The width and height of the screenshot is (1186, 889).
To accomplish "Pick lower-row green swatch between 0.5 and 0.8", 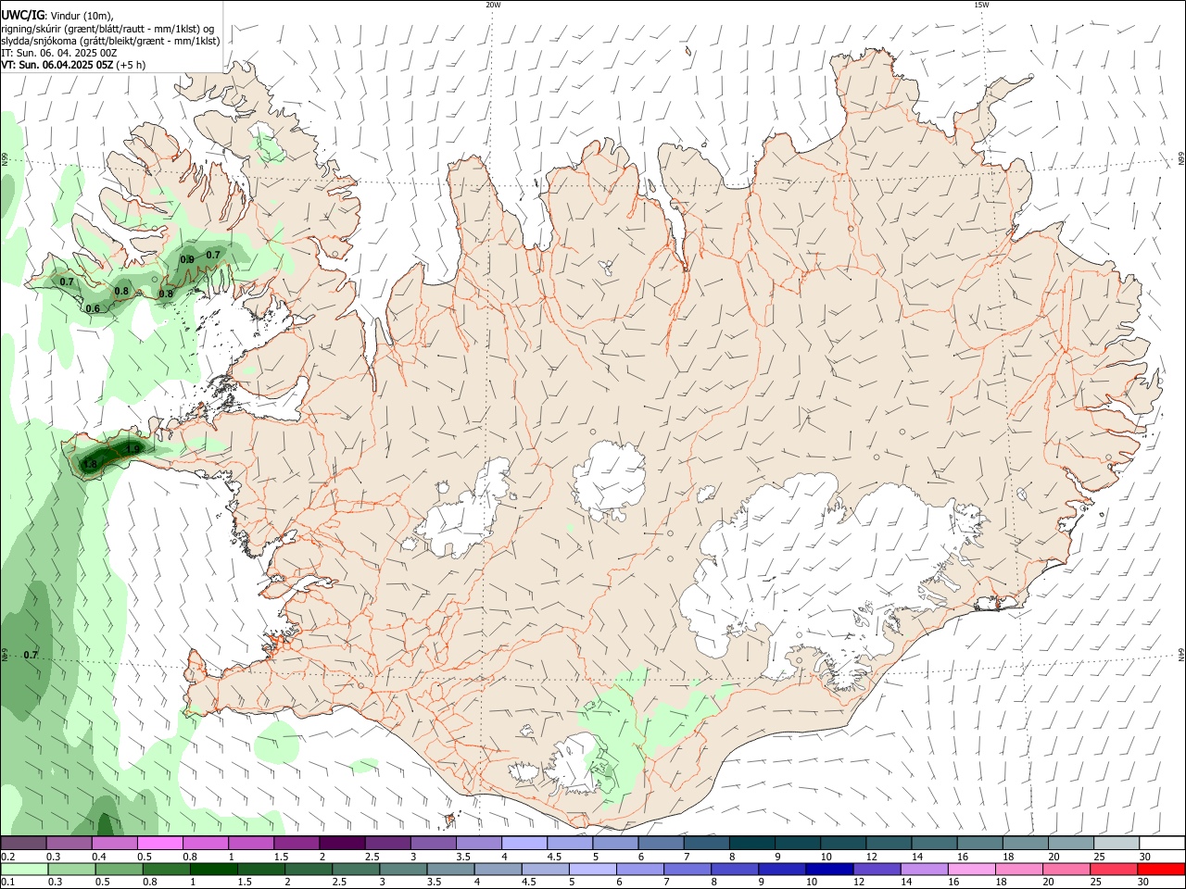I will point(119,869).
